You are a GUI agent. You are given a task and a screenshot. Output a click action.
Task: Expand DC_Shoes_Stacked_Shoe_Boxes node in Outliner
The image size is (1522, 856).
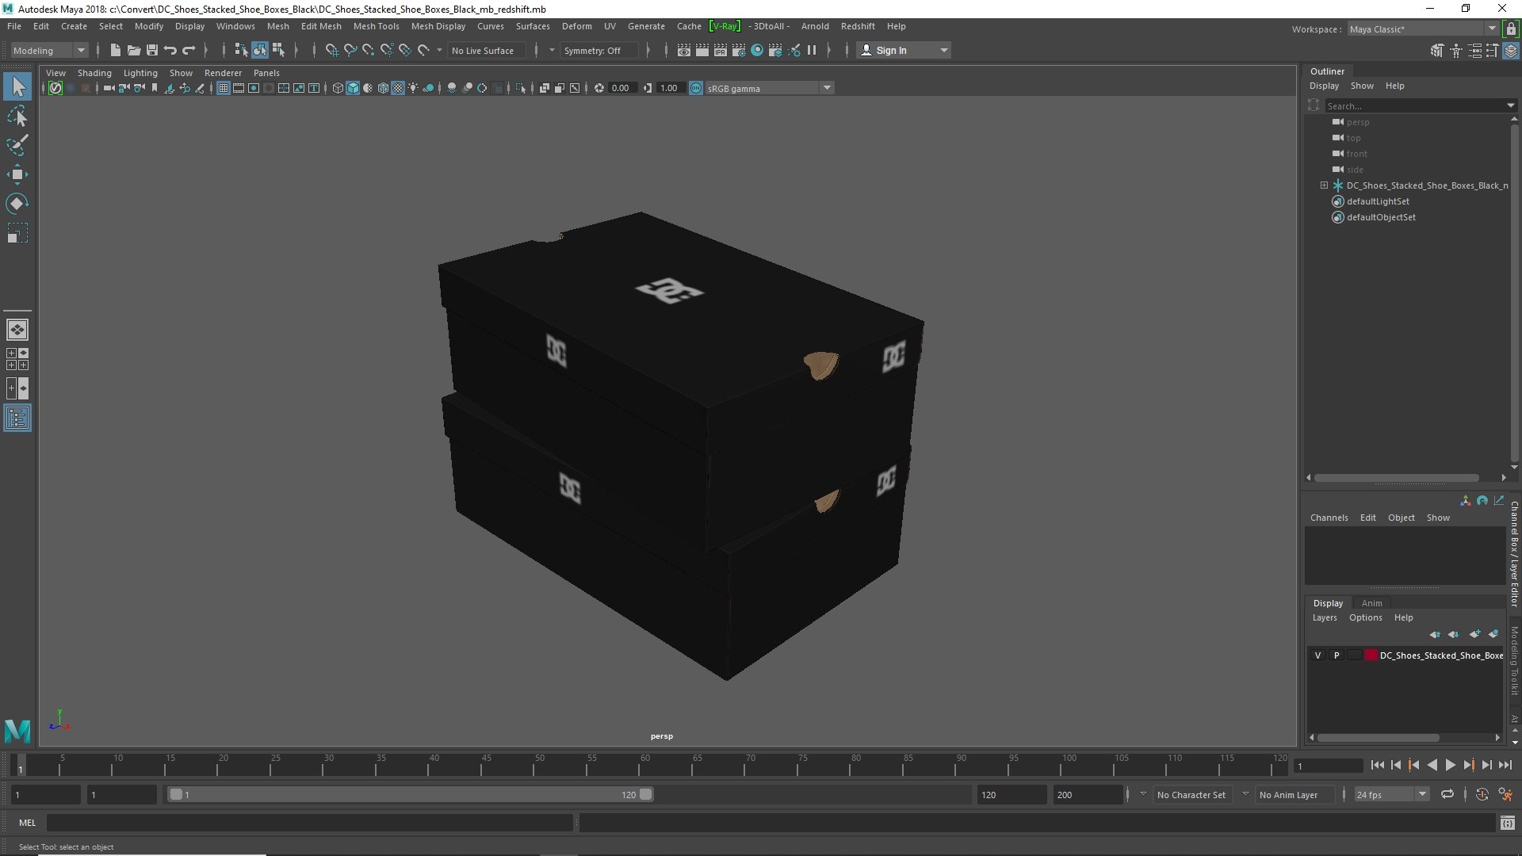click(x=1324, y=185)
